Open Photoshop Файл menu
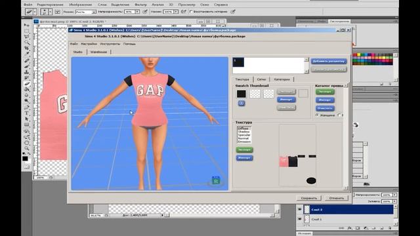 click(28, 5)
